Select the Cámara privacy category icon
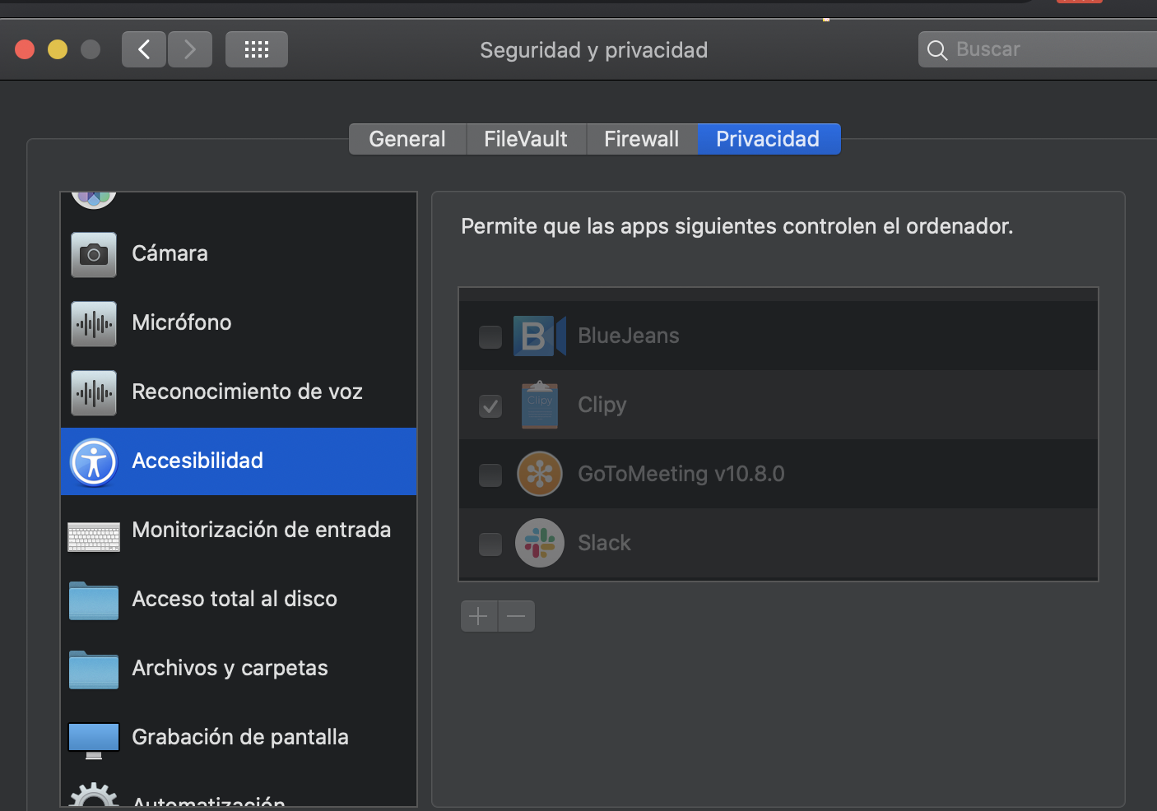Image resolution: width=1157 pixels, height=811 pixels. tap(93, 254)
